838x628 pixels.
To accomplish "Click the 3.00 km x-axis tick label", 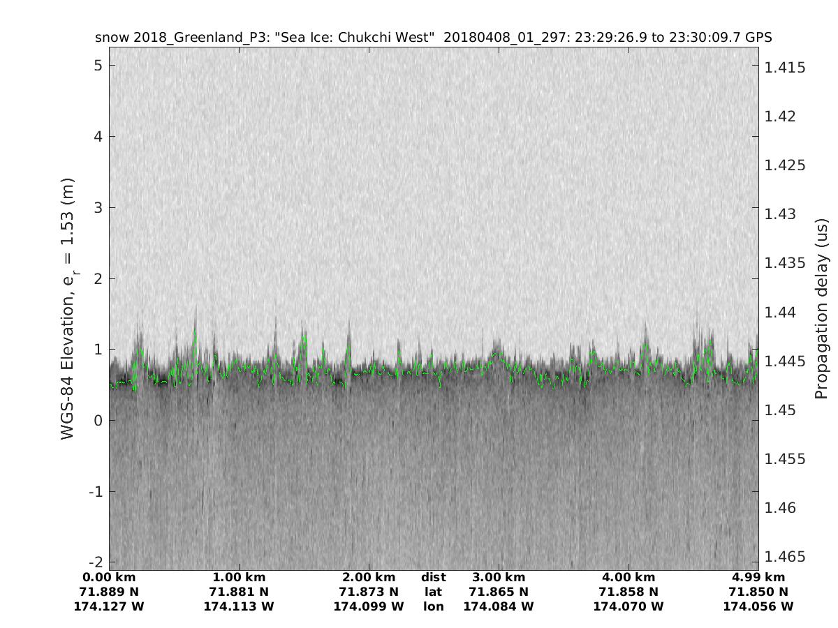I will click(x=499, y=577).
